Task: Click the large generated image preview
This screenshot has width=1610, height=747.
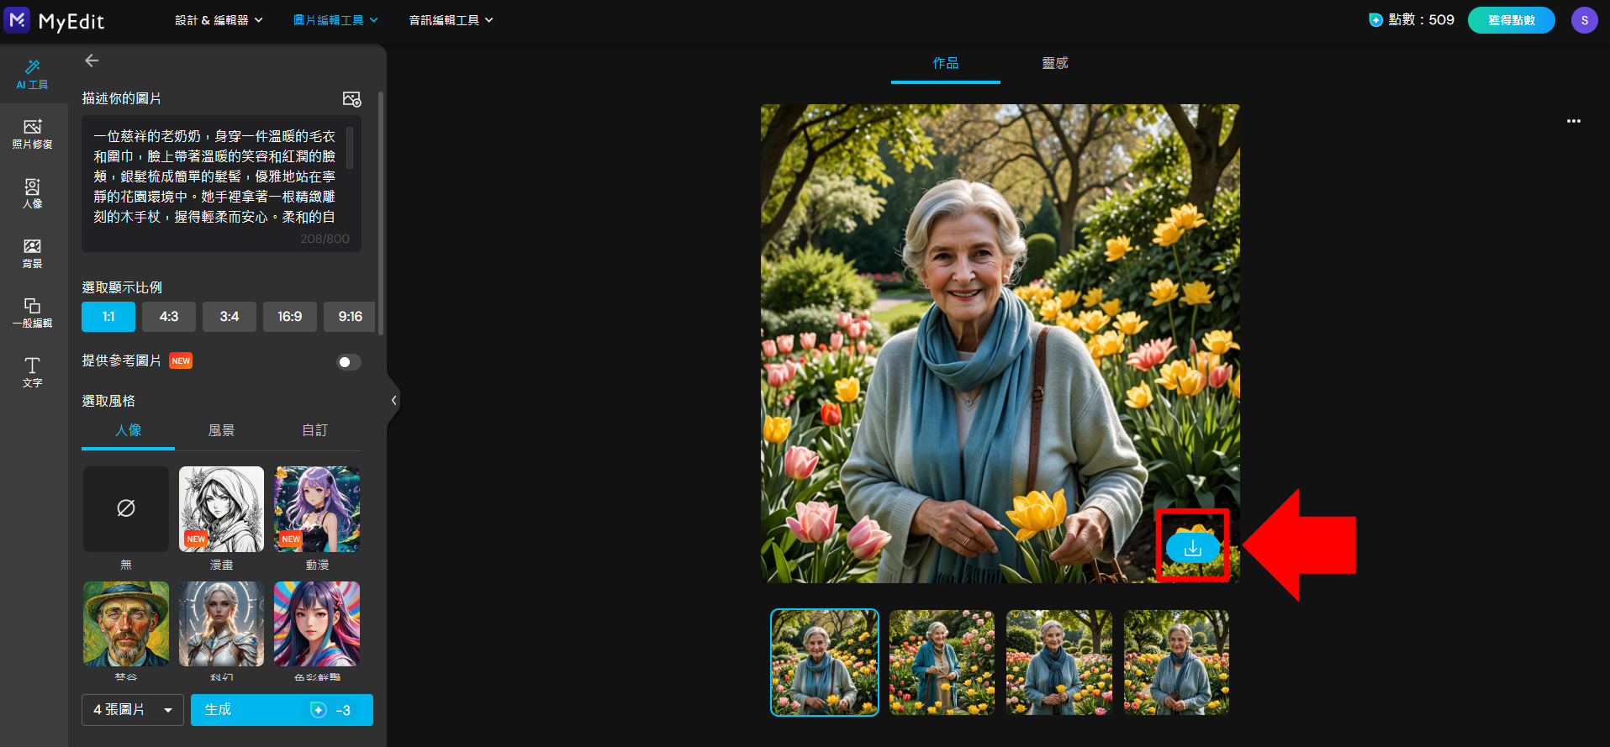Action: click(x=1000, y=344)
